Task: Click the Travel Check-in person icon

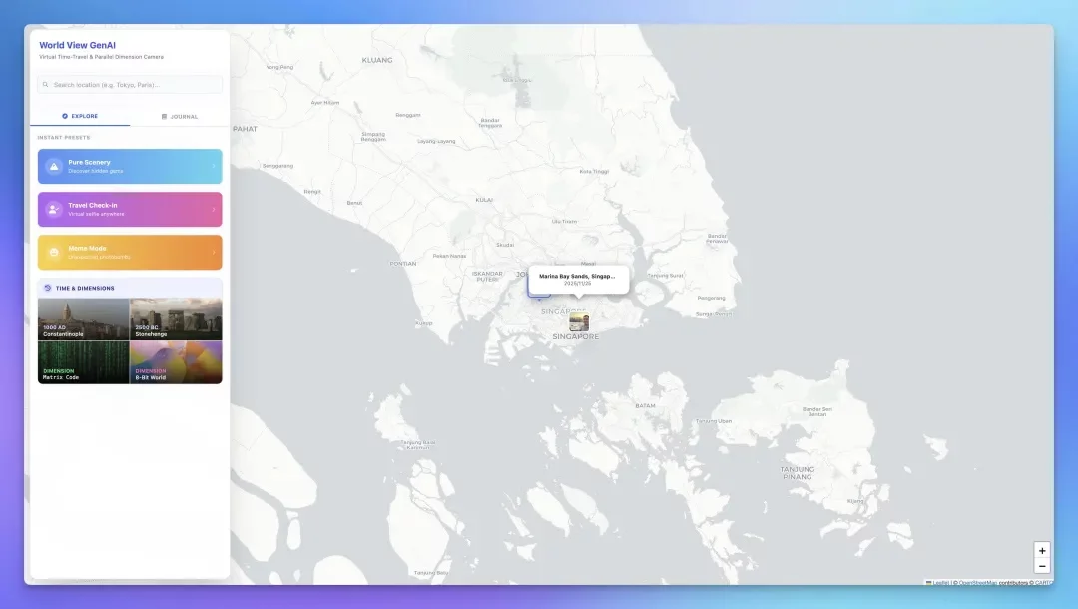Action: click(54, 209)
